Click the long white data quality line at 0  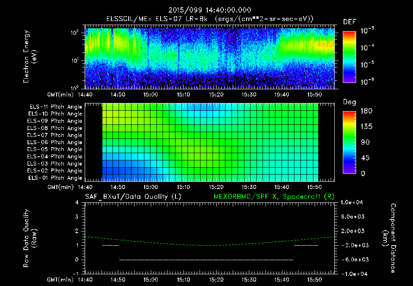pos(206,260)
